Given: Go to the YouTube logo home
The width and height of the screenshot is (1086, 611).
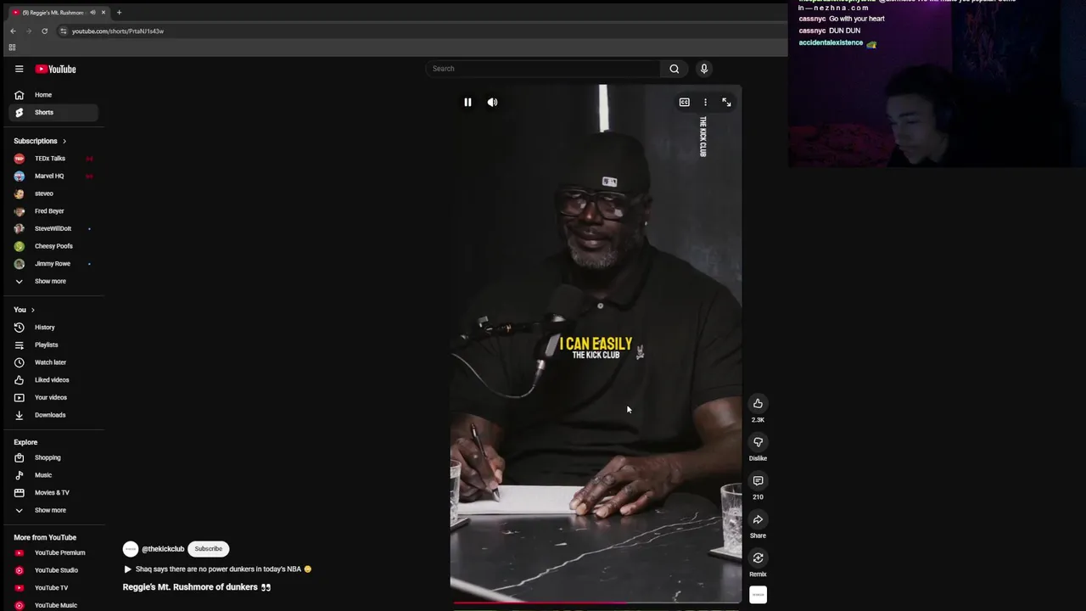Looking at the screenshot, I should [x=55, y=69].
